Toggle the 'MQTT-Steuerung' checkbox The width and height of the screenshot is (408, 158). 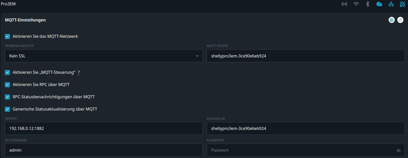click(x=7, y=72)
